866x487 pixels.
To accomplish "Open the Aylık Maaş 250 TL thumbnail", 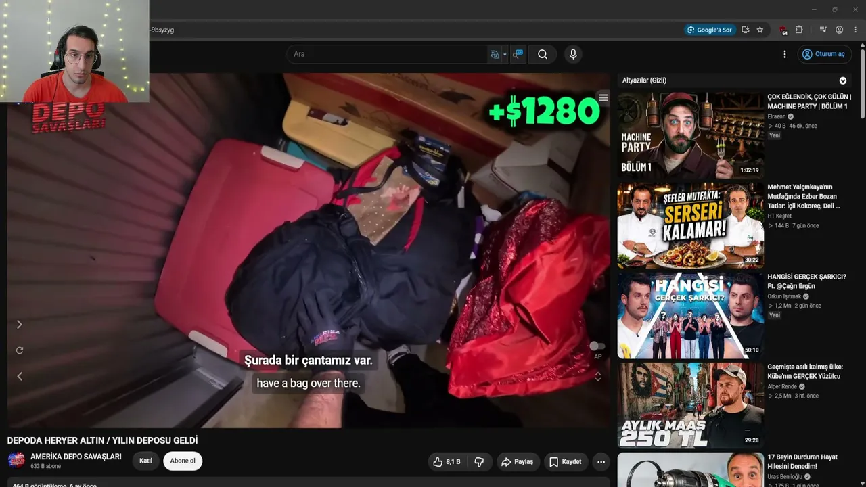I will pos(690,406).
